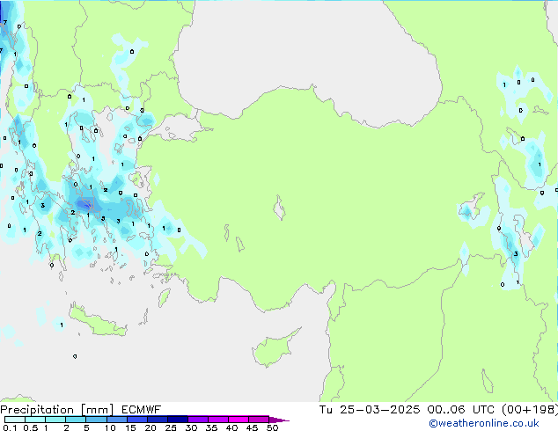Click the "[mm]" unit label
The width and height of the screenshot is (558, 431).
click(98, 410)
